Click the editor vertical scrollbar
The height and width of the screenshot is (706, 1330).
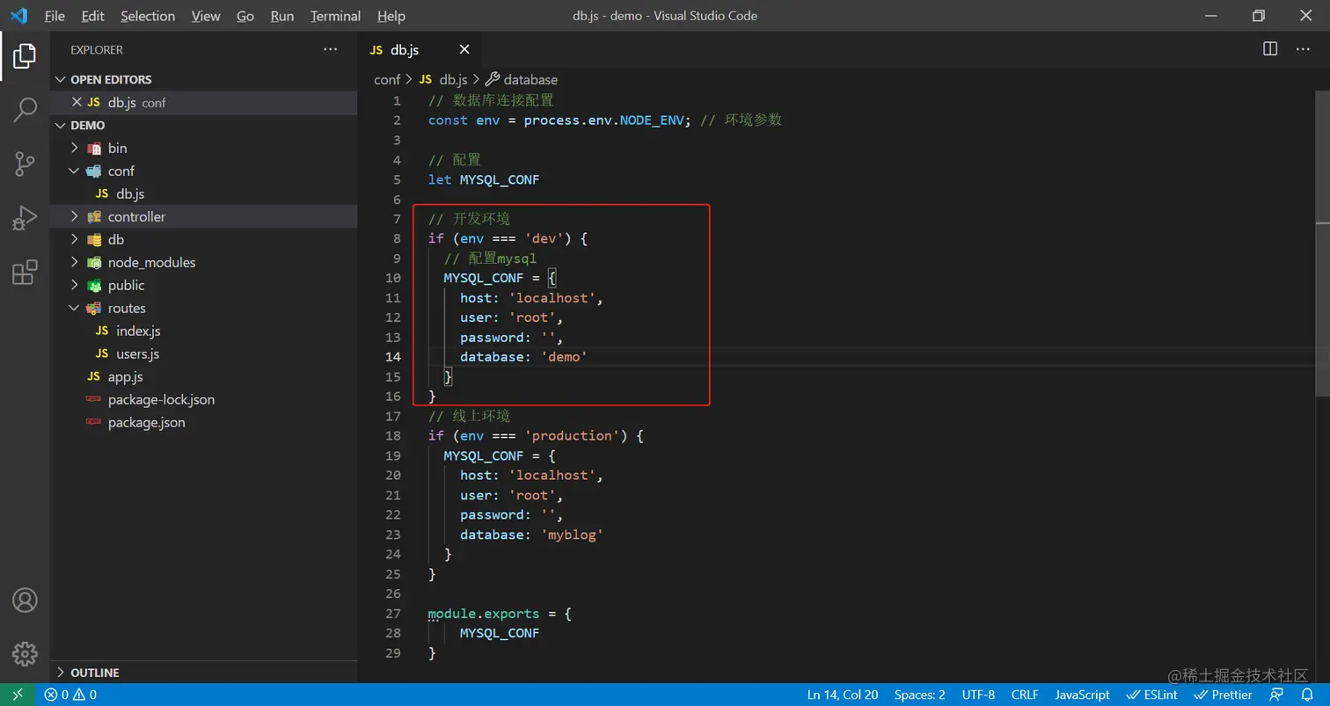[1324, 244]
